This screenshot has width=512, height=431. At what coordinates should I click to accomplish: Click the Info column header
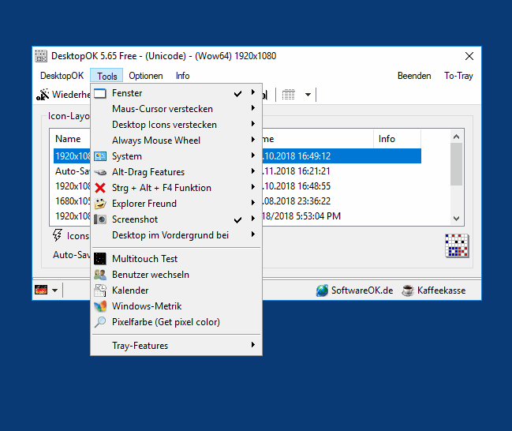[397, 139]
